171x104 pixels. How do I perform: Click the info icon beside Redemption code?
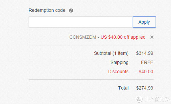[x=71, y=11]
